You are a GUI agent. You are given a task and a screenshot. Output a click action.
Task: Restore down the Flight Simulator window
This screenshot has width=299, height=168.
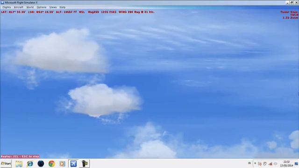click(292, 2)
